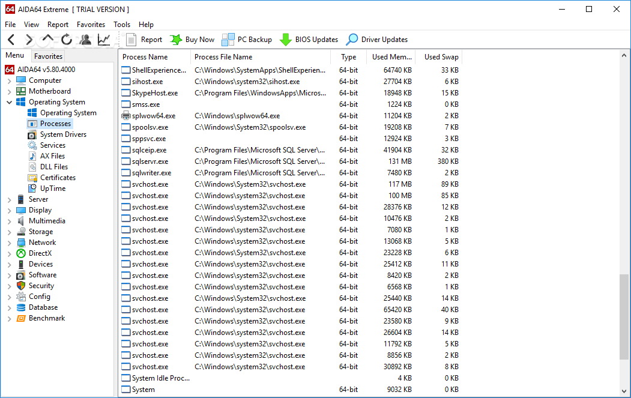This screenshot has width=631, height=398.
Task: Expand the Network tree node
Action: click(x=9, y=243)
